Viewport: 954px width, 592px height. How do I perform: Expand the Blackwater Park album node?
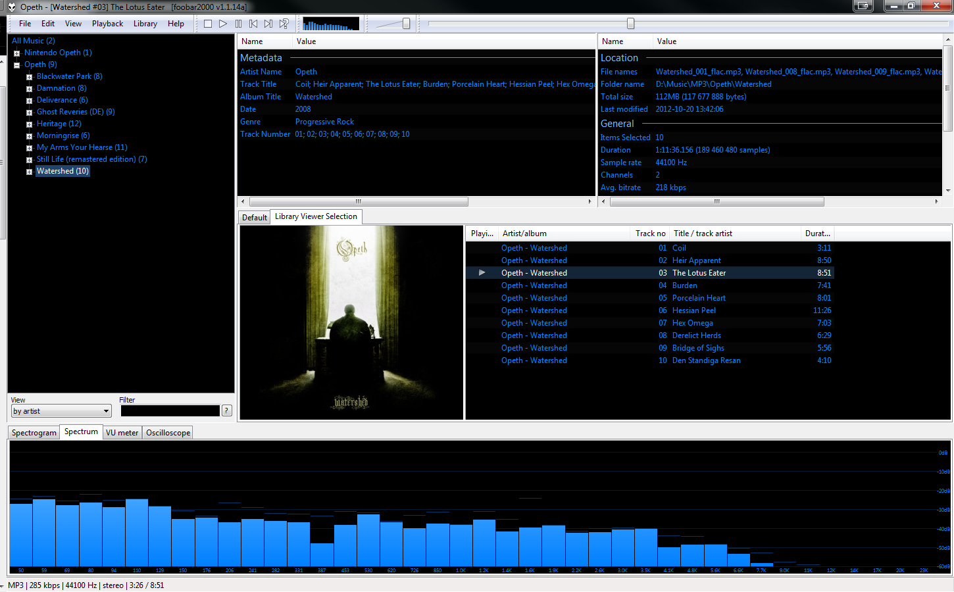pos(29,77)
